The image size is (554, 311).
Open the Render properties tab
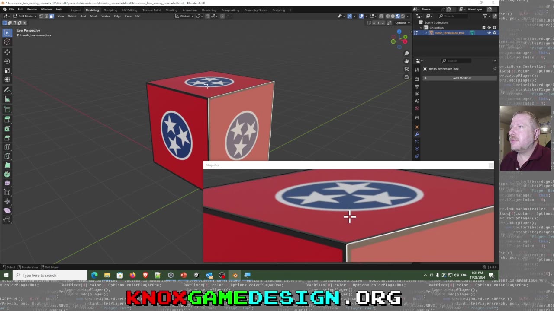point(417,79)
